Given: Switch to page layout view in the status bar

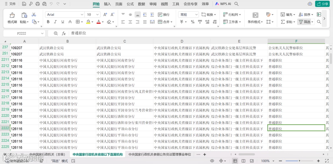Looking at the screenshot, I should 244,161.
